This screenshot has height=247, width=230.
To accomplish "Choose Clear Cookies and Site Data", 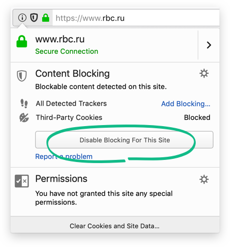I will click(x=114, y=226).
